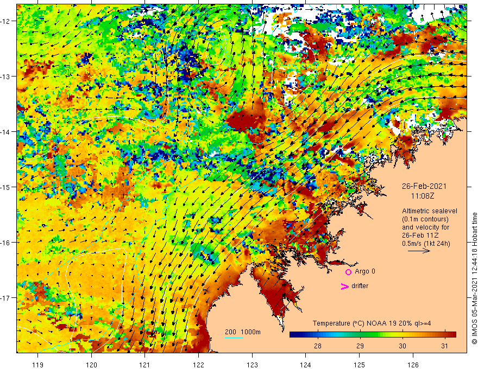Viewport: 478px width, 369px height.
Task: Click the colorbar tick value 28
Action: (318, 346)
